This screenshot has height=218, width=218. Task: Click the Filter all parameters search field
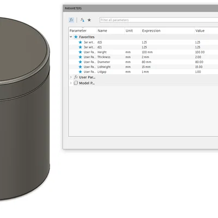159,20
